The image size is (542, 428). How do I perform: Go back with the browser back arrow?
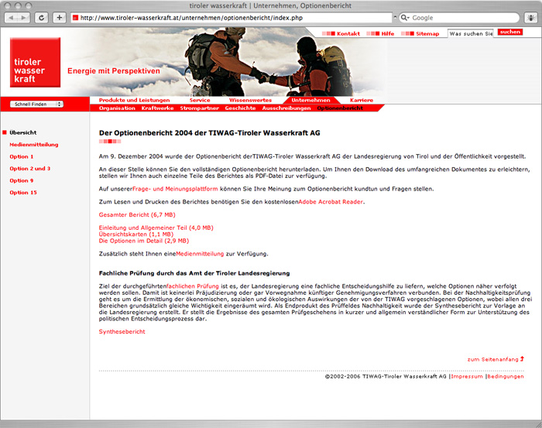(11, 18)
